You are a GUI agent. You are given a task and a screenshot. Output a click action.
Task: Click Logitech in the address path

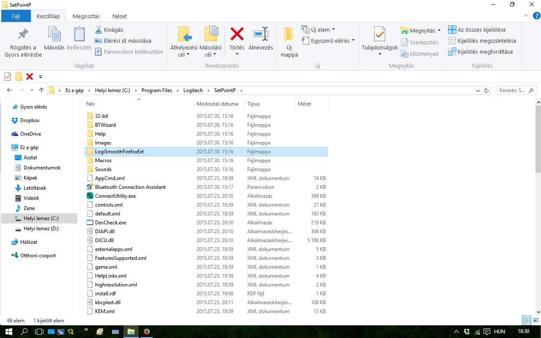tap(193, 90)
